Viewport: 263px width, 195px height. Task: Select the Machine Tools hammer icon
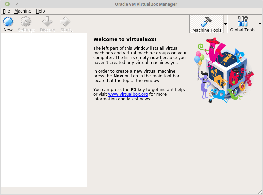coord(206,22)
